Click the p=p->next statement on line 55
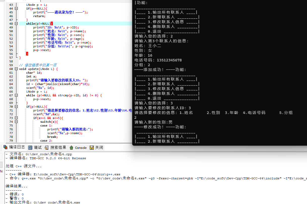This screenshot has width=307, height=204. click(x=42, y=50)
